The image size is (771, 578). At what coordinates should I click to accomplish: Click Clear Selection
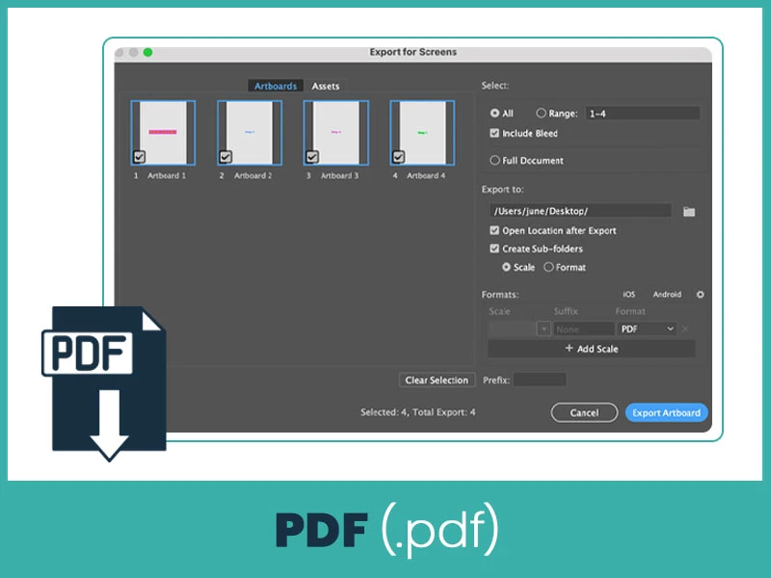pos(437,380)
